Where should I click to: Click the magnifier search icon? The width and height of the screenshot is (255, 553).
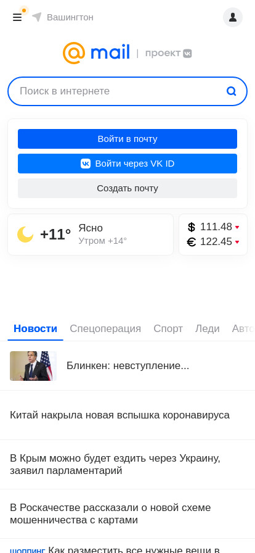click(231, 91)
